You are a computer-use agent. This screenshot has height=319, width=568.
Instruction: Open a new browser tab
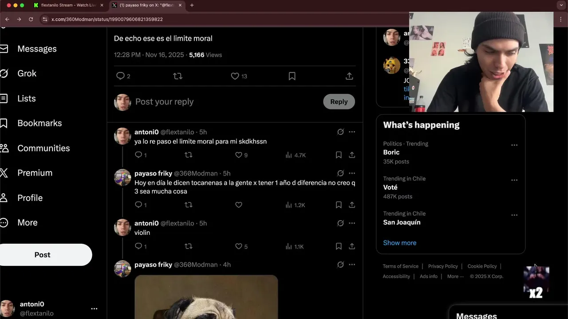coord(192,5)
